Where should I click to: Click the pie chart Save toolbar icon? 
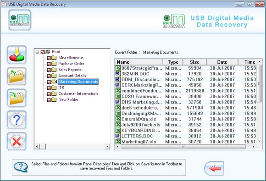[x=17, y=55]
